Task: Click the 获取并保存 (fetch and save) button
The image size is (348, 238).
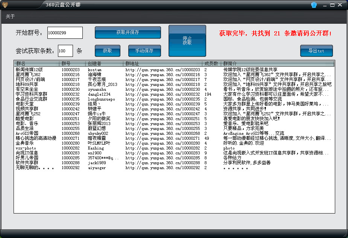Action: click(x=127, y=33)
